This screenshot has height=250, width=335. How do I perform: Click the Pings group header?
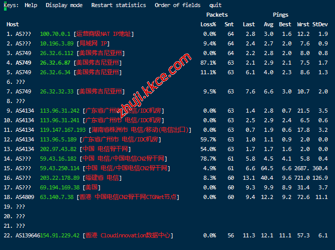pos(281,15)
